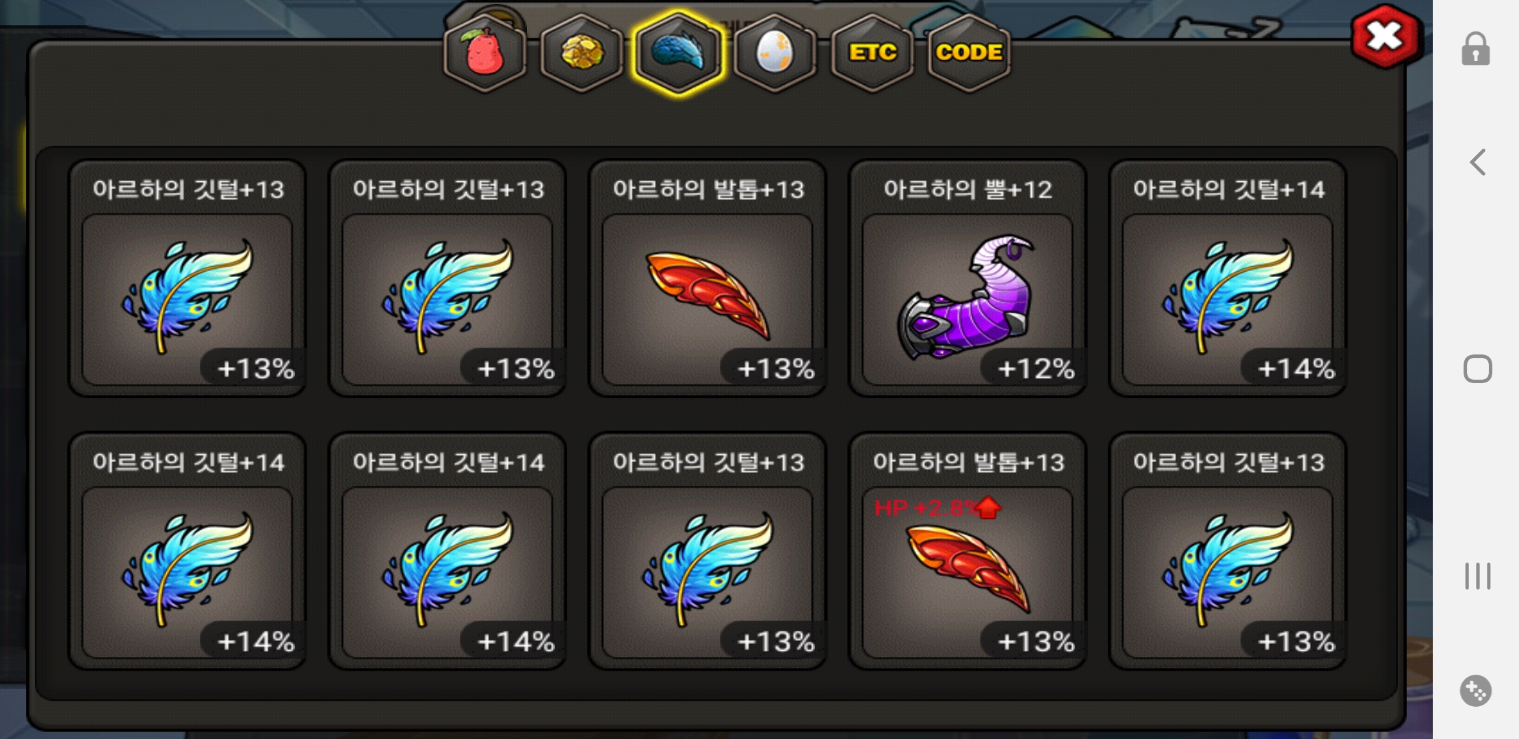
Task: Switch to the ETC tab
Action: click(x=872, y=53)
